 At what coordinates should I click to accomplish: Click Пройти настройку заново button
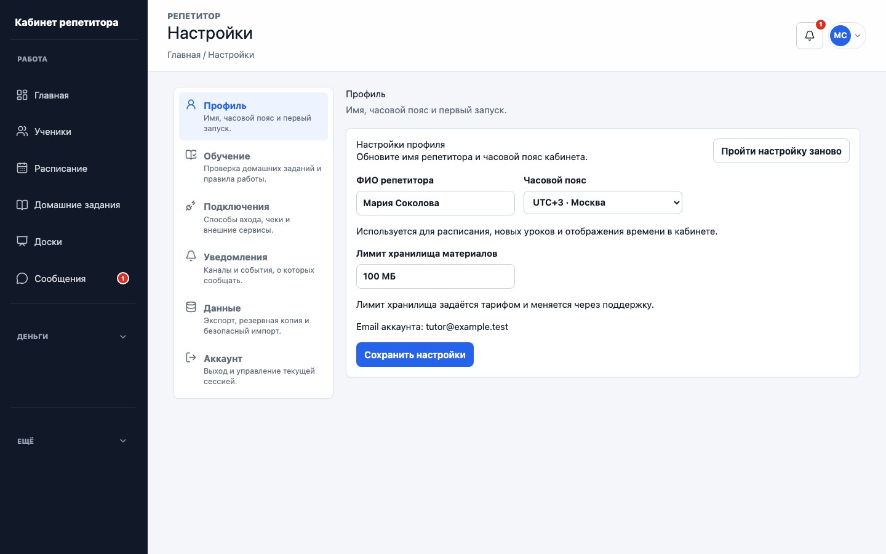[x=781, y=151]
